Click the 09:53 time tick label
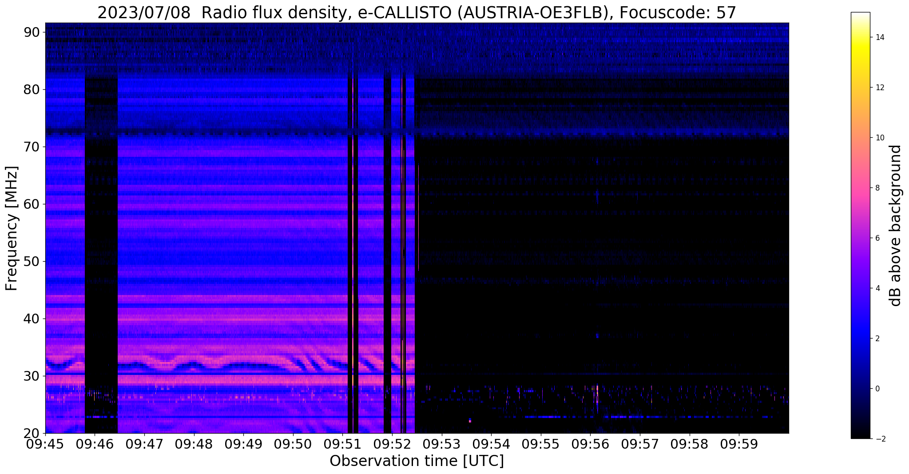 click(x=441, y=444)
